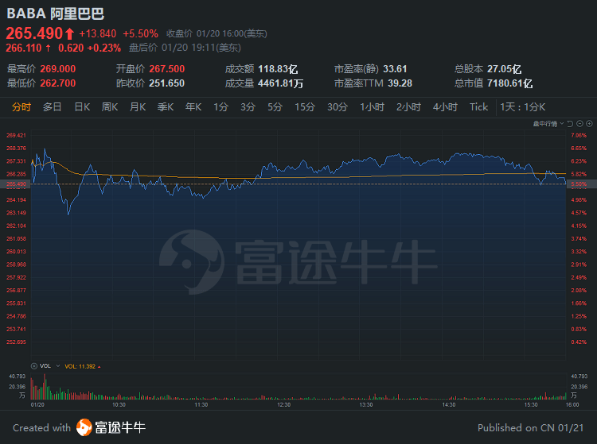Click the 市盈率(静) value 33.61
The image size is (597, 444).
point(395,69)
